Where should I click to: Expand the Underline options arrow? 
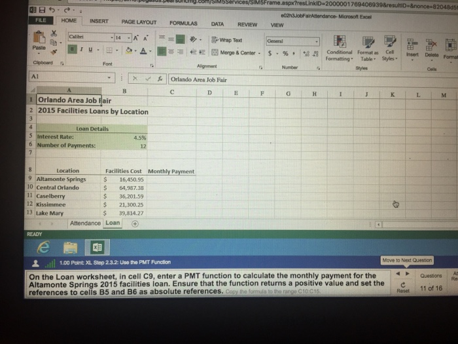pos(98,50)
